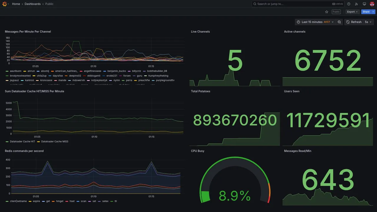Go to Dashboards in breadcrumb
This screenshot has height=212, width=377.
tap(33, 4)
